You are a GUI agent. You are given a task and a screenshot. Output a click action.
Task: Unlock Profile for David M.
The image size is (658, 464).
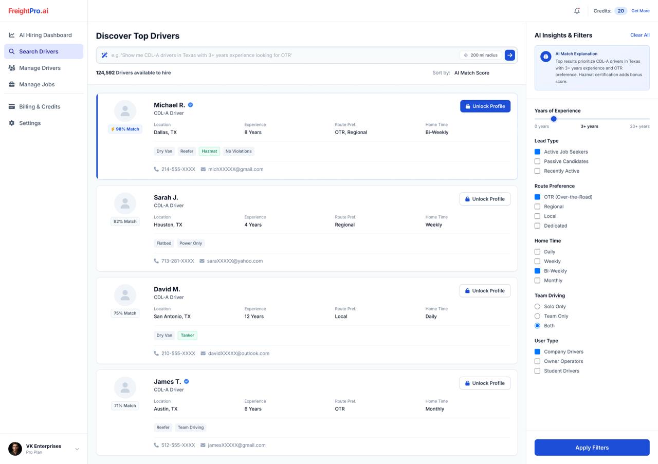(x=485, y=291)
